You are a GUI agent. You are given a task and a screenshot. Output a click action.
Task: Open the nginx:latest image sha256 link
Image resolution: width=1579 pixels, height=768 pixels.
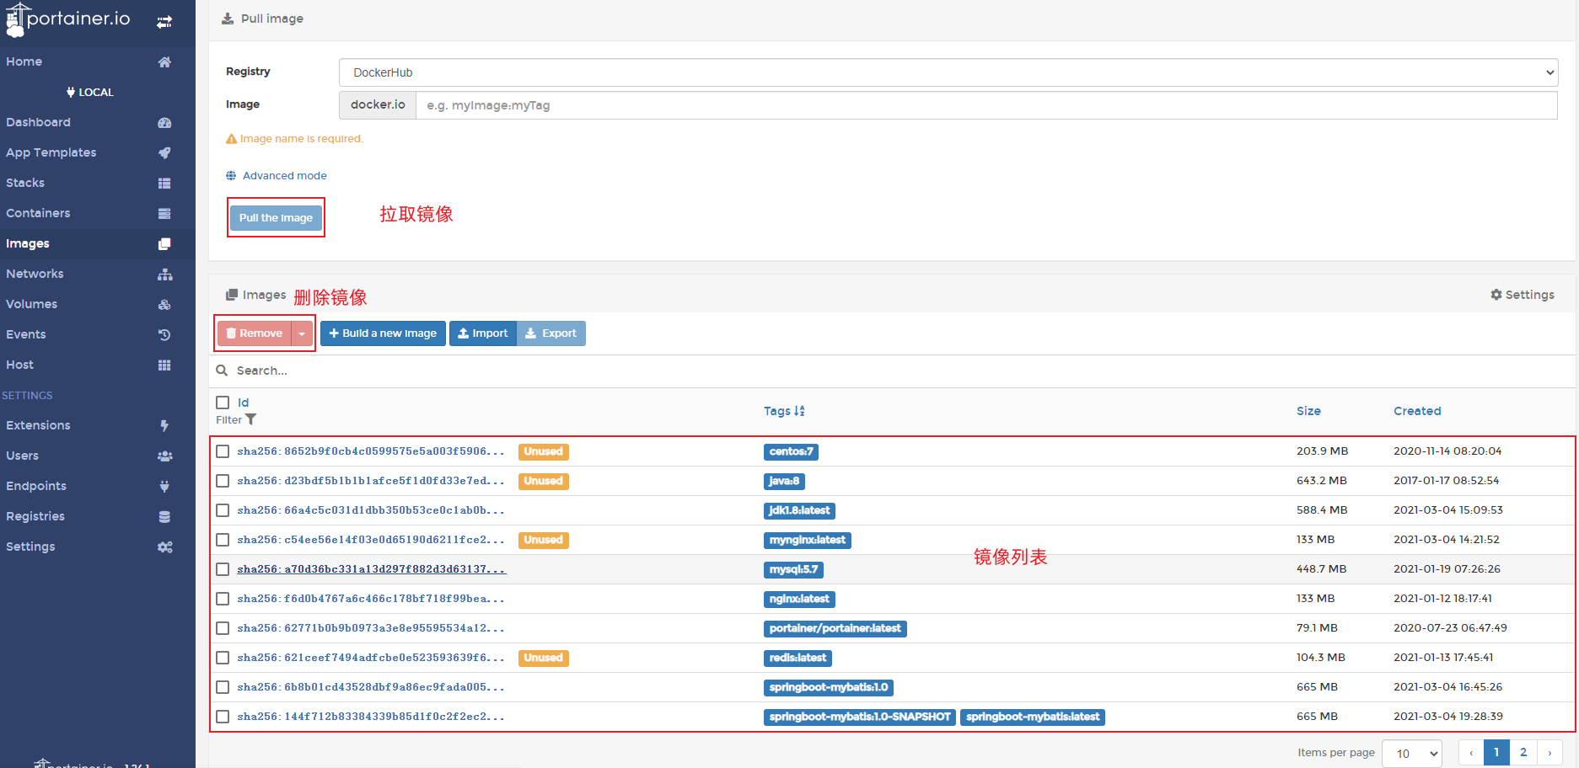point(371,599)
